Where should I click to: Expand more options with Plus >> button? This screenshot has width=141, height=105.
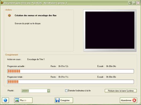point(23,100)
